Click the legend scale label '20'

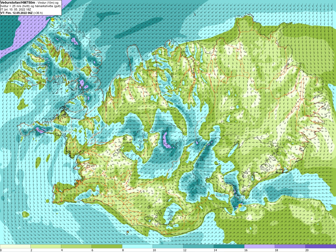point(307,250)
